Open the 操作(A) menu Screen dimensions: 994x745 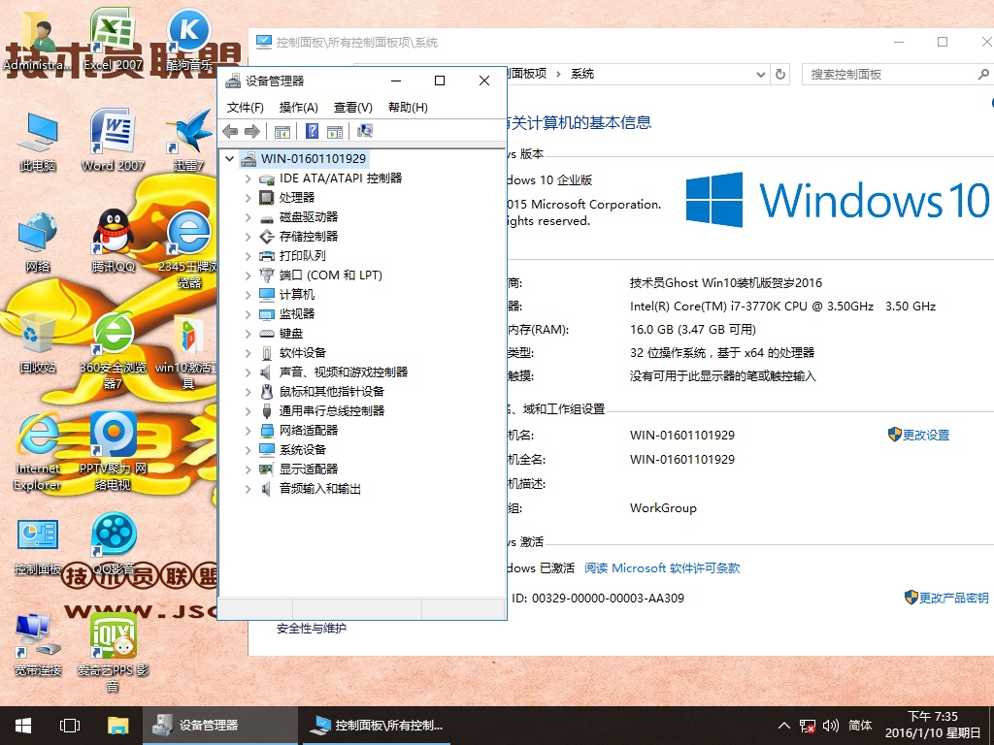[x=299, y=107]
